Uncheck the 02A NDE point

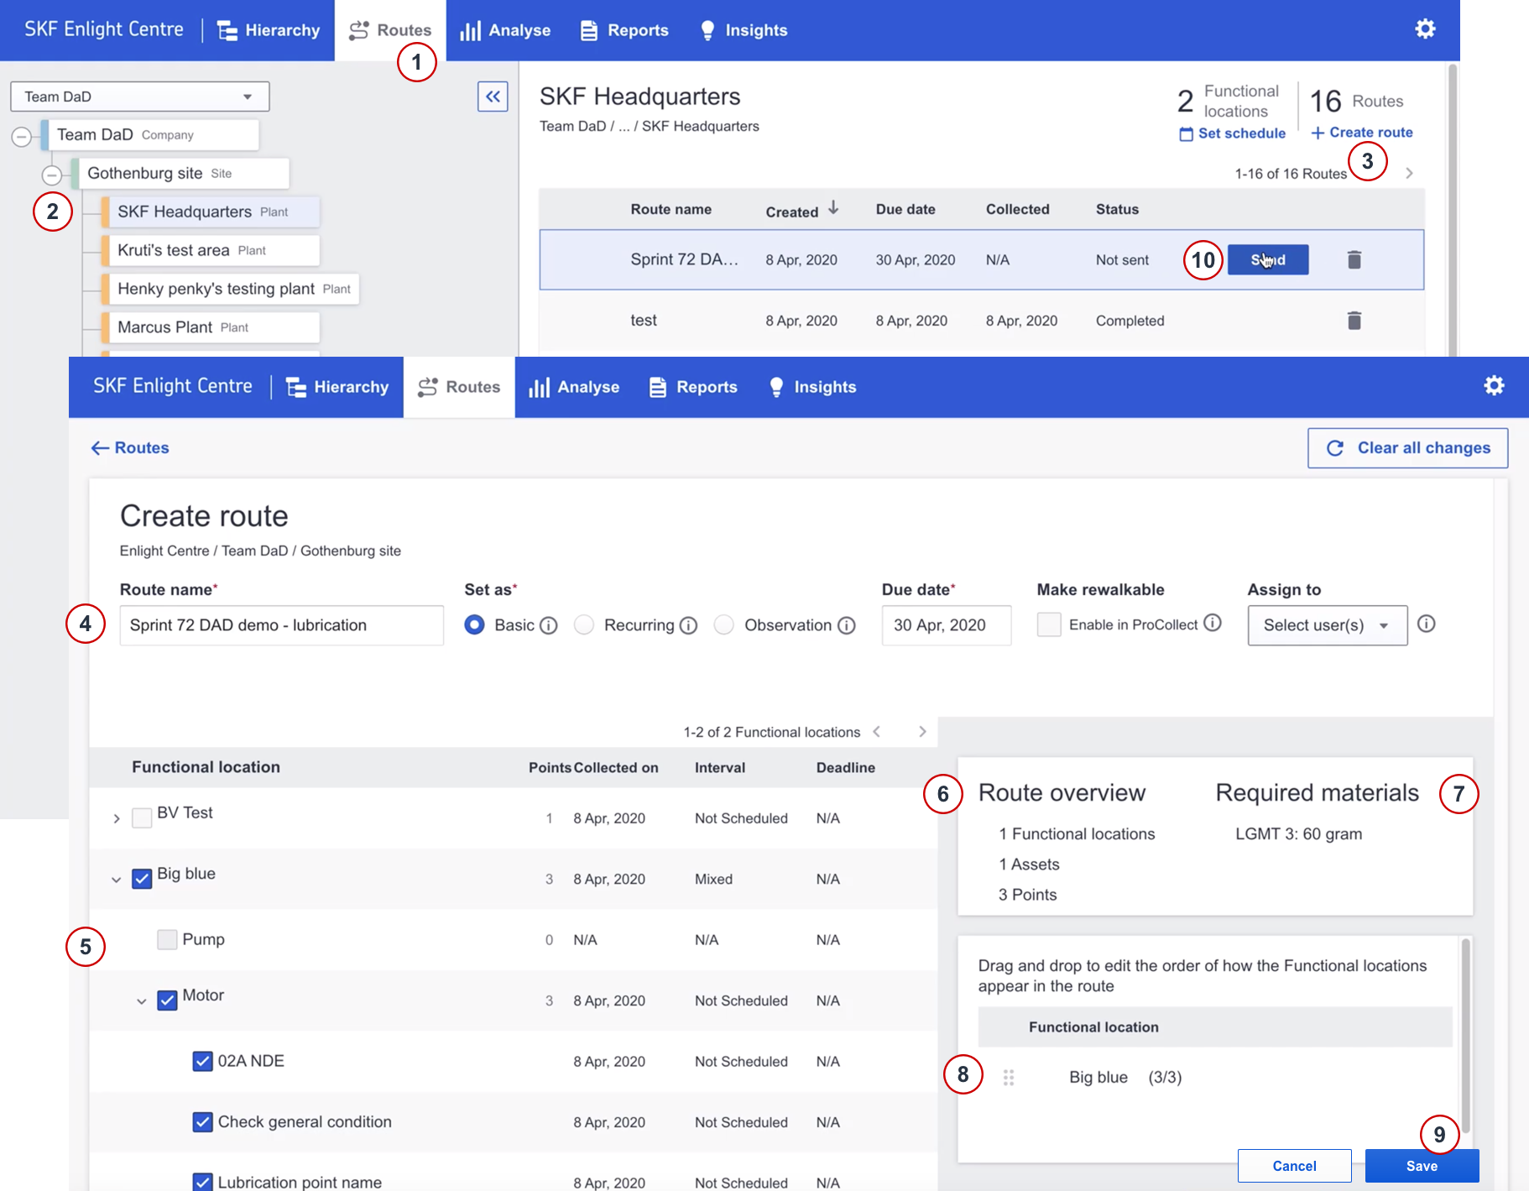coord(202,1062)
